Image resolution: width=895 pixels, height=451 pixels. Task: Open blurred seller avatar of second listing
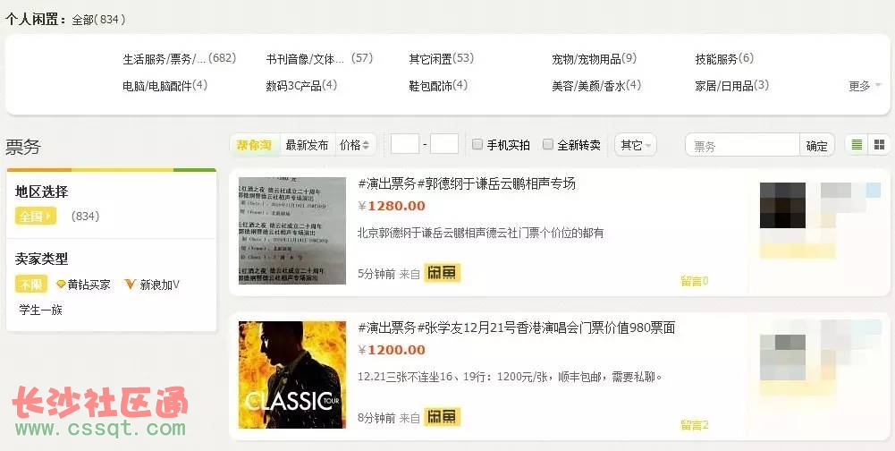782,357
